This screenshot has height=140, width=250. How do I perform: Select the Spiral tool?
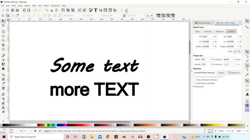(3, 49)
